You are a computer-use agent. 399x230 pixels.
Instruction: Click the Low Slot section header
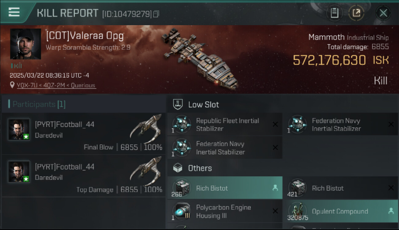(203, 105)
